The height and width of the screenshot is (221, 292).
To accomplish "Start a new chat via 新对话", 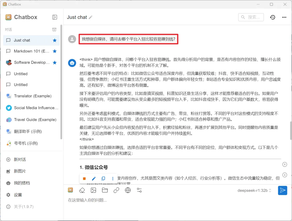I will (x=20, y=159).
